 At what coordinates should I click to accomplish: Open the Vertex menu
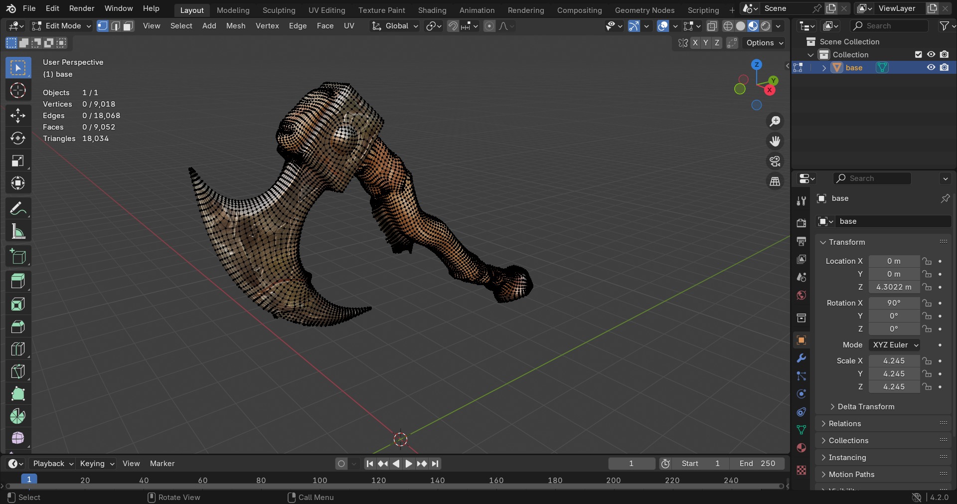(267, 26)
